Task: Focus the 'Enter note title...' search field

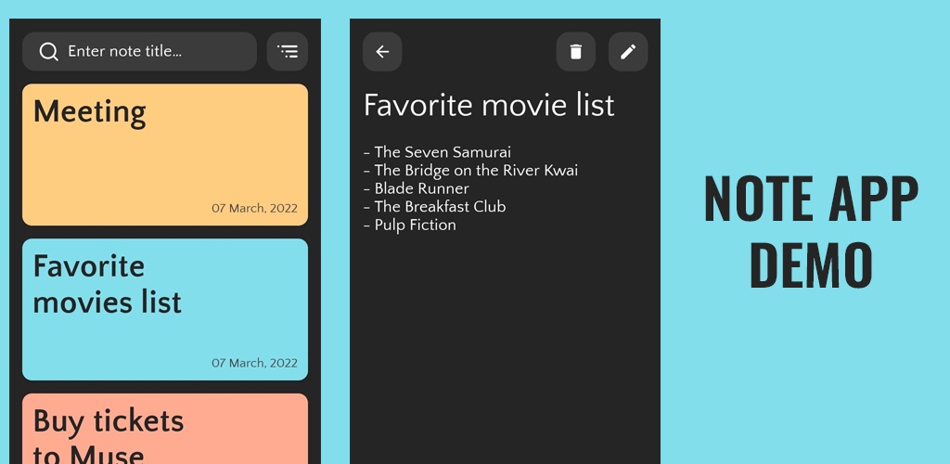Action: 139,51
